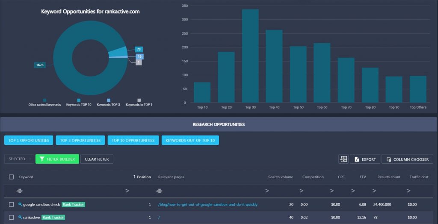Open the Column Chooser
The image size is (438, 224).
[407, 159]
